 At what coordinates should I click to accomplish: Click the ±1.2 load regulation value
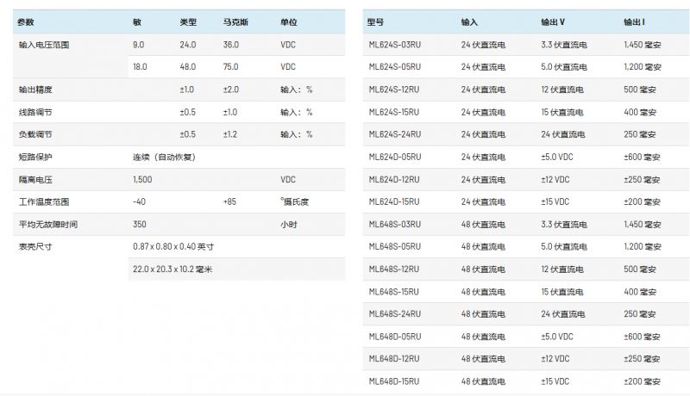230,134
